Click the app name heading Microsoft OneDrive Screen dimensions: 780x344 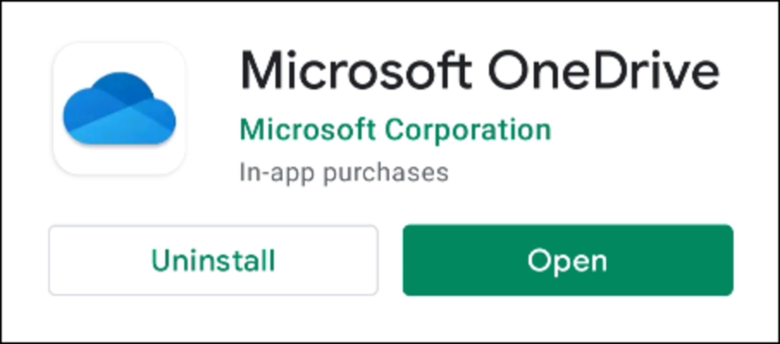(x=480, y=70)
